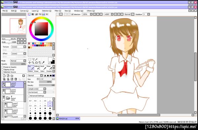Open the Canvas menu
The image size is (198, 130).
[24, 11]
